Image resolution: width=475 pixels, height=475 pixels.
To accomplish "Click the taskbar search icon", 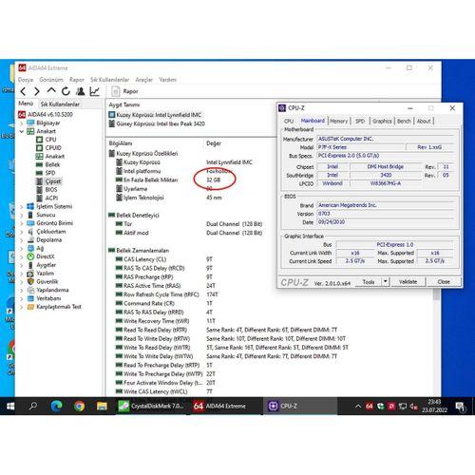I will (33, 406).
